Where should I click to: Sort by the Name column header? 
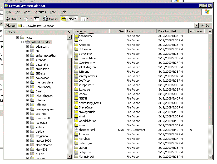91,31
